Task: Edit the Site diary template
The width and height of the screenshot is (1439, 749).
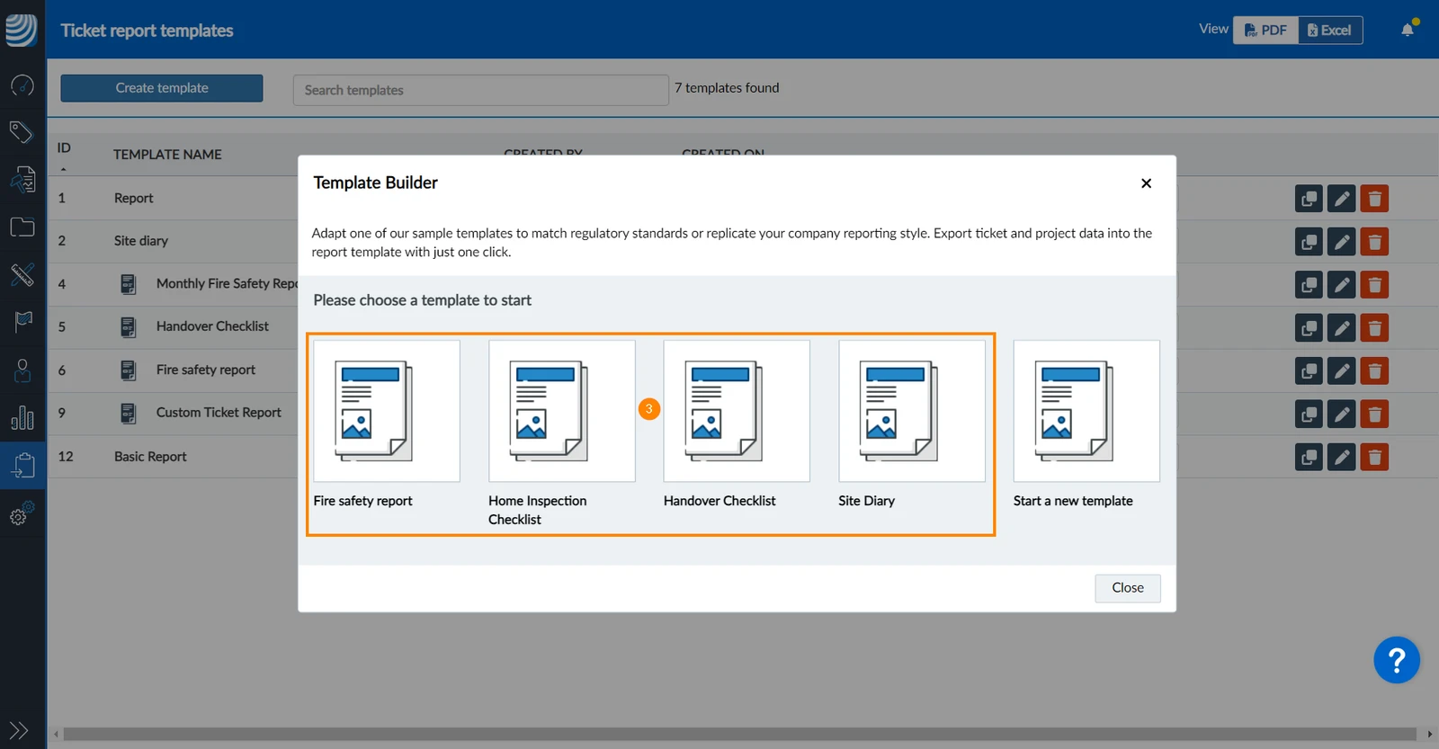Action: [x=1341, y=242]
